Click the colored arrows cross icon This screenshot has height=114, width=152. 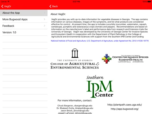point(106,59)
